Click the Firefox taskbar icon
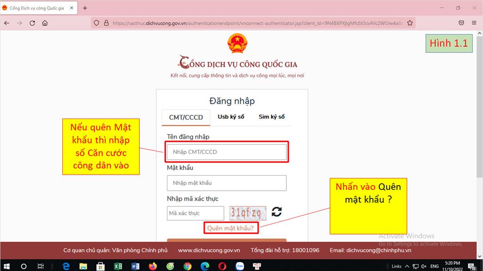 point(152,266)
